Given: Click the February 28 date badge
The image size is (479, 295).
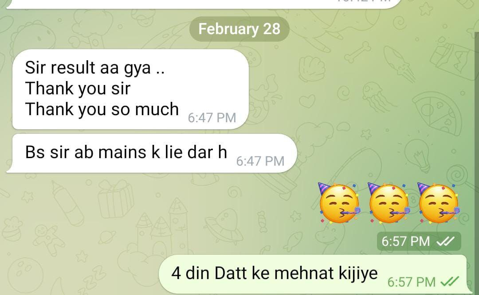Looking at the screenshot, I should 239,29.
